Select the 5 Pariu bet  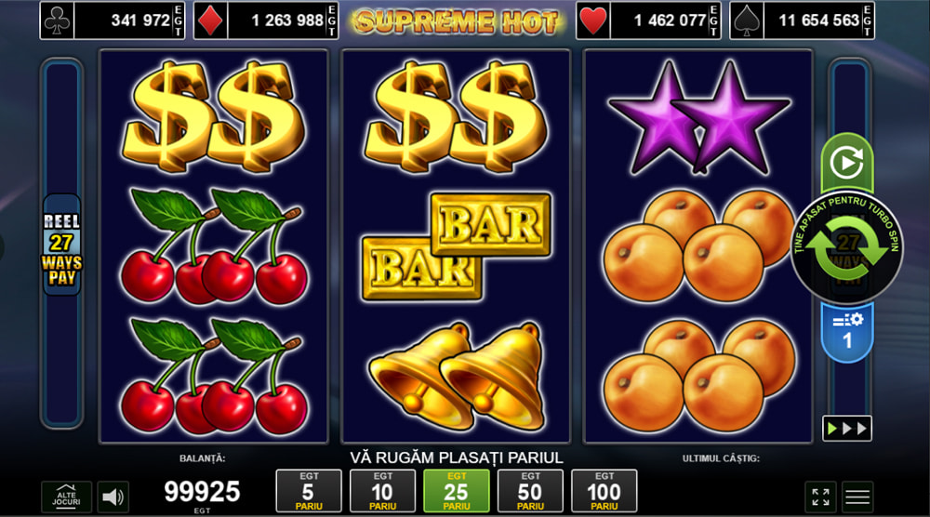click(309, 491)
